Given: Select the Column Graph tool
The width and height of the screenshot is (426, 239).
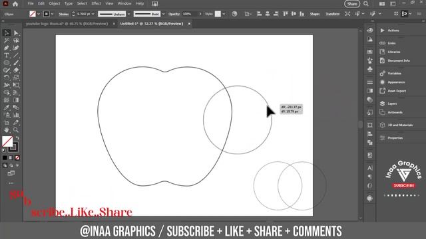Looking at the screenshot, I should [x=16, y=115].
